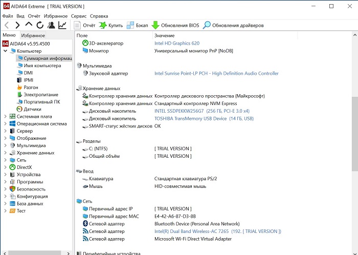Click the База данных database icon
The width and height of the screenshot is (358, 255).
pos(12,204)
